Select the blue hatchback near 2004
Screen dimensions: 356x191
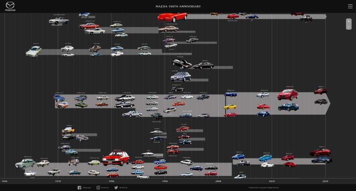point(238,157)
